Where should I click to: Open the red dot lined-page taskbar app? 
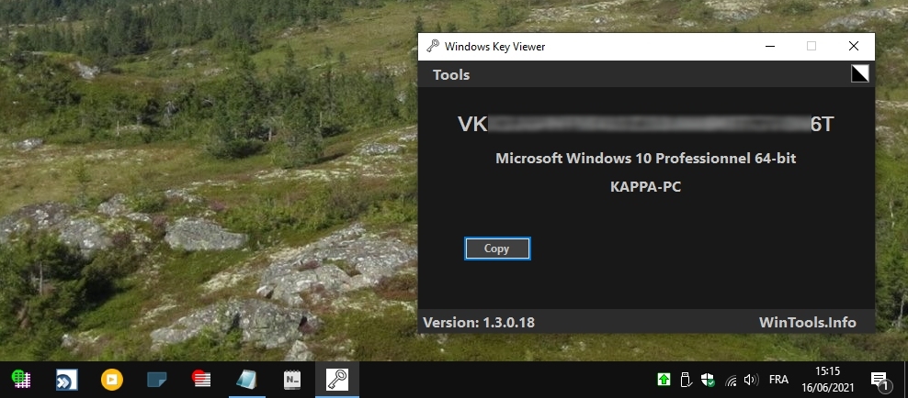[201, 379]
